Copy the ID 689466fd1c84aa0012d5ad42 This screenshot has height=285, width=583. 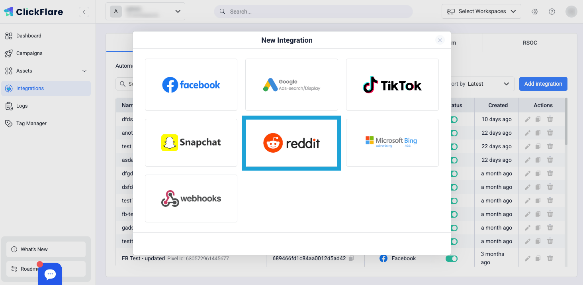(x=351, y=258)
